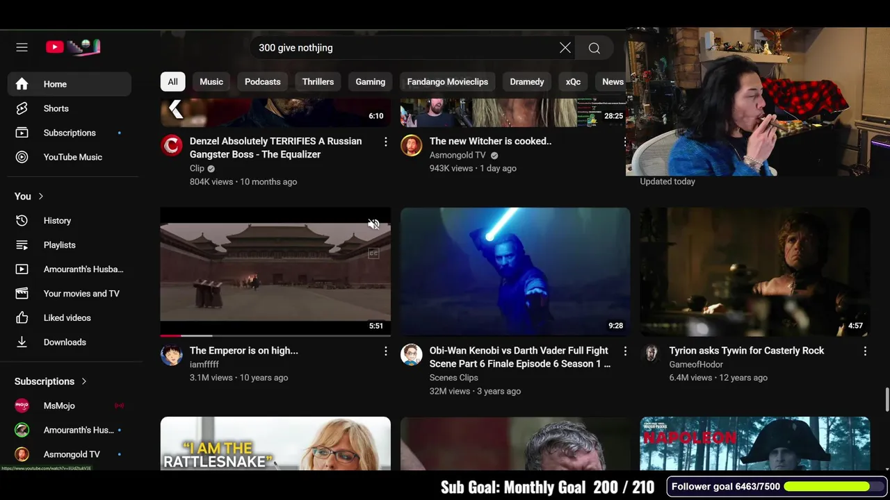Open more options for Obi-Wan video
The width and height of the screenshot is (890, 500).
[x=625, y=351]
